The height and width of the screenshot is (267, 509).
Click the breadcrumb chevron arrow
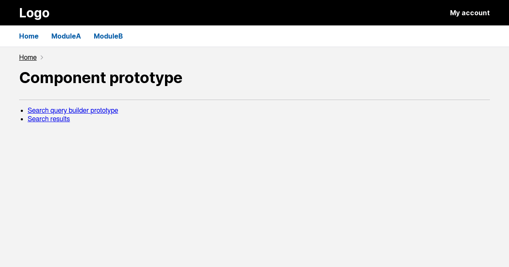(42, 57)
